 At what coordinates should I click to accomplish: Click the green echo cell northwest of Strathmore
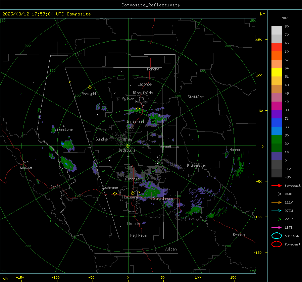point(152,192)
